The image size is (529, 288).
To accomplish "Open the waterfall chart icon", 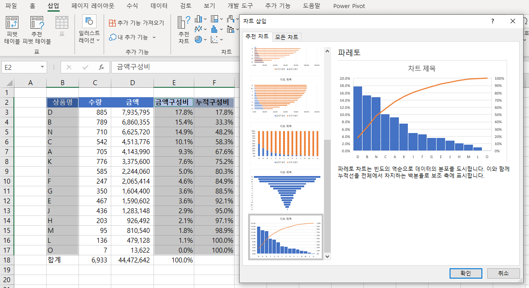I will (230, 19).
